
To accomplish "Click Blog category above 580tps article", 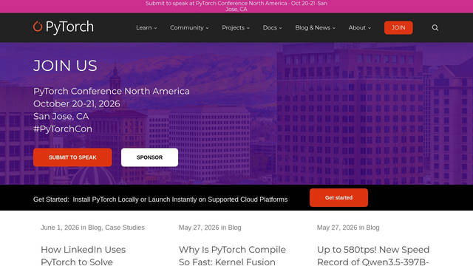I will click(x=372, y=228).
